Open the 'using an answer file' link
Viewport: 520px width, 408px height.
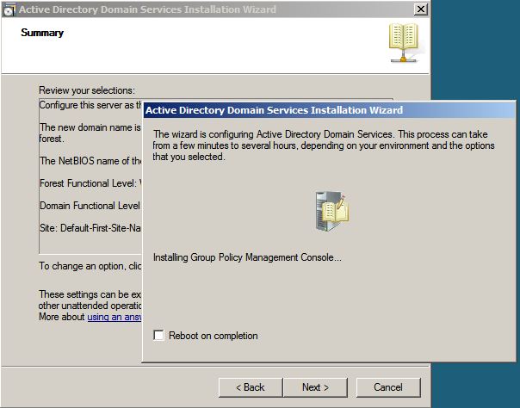[115, 317]
